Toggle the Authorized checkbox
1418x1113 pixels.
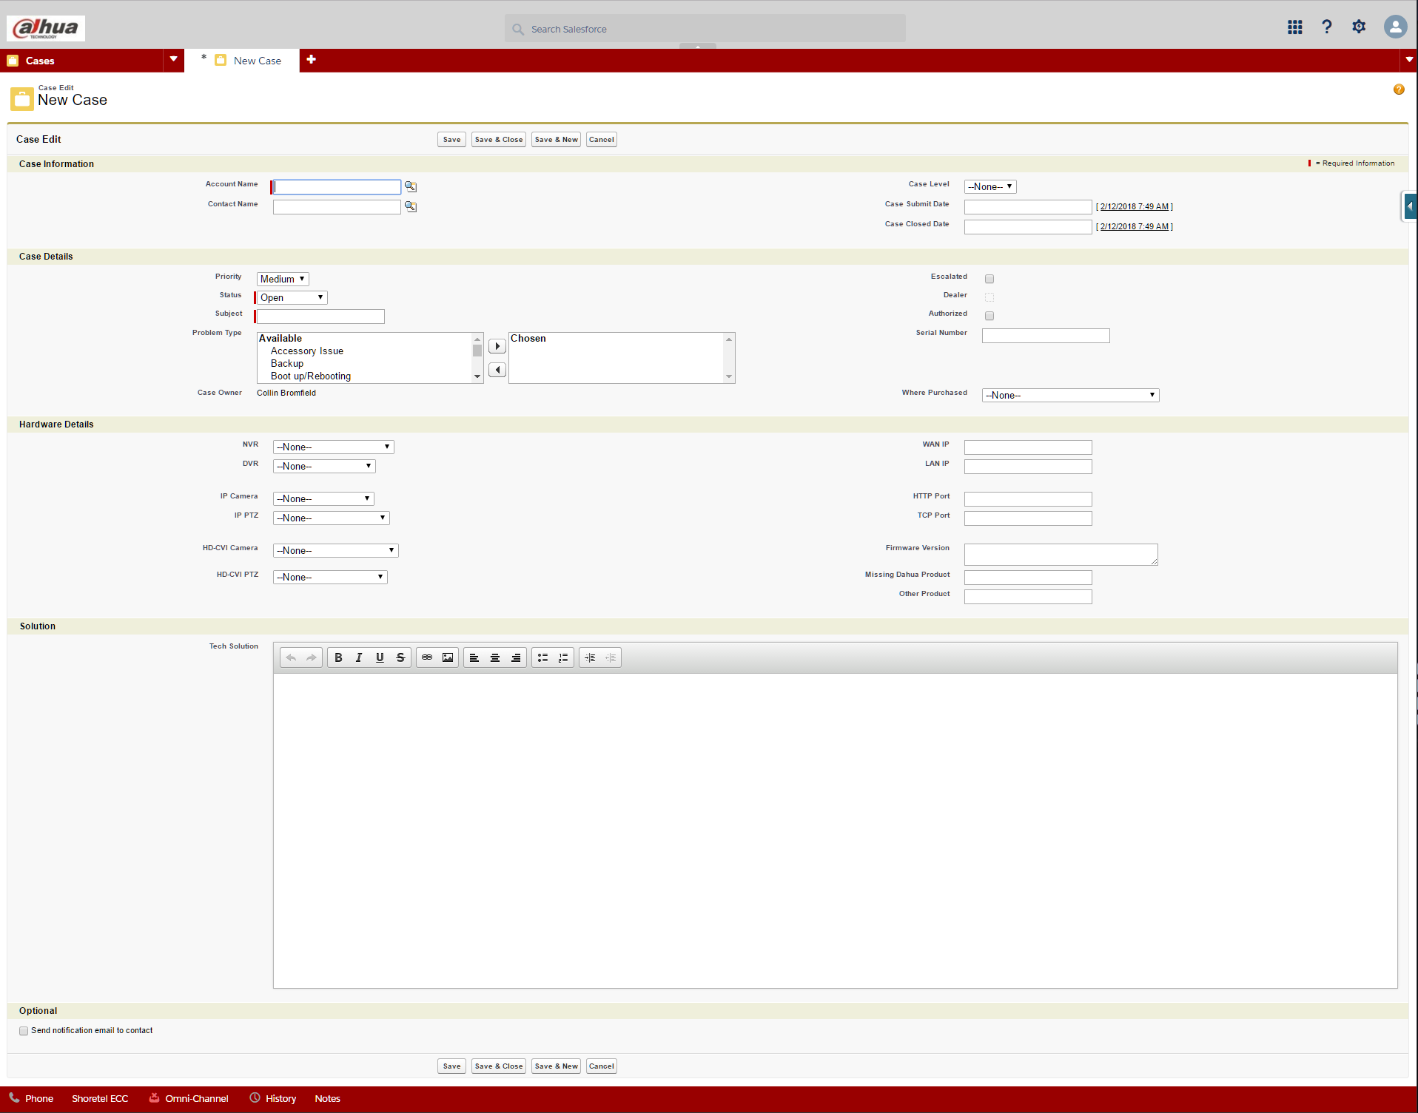989,316
